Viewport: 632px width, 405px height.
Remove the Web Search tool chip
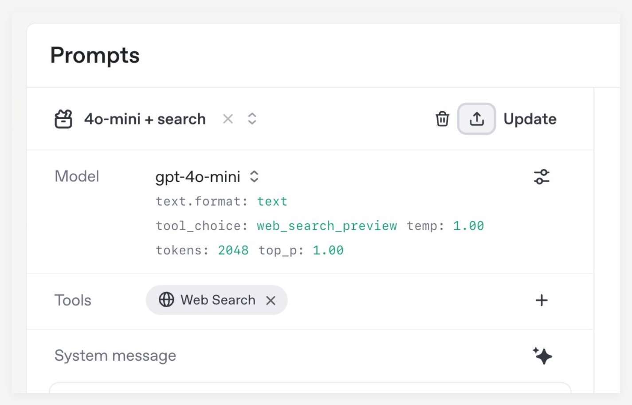tap(271, 300)
